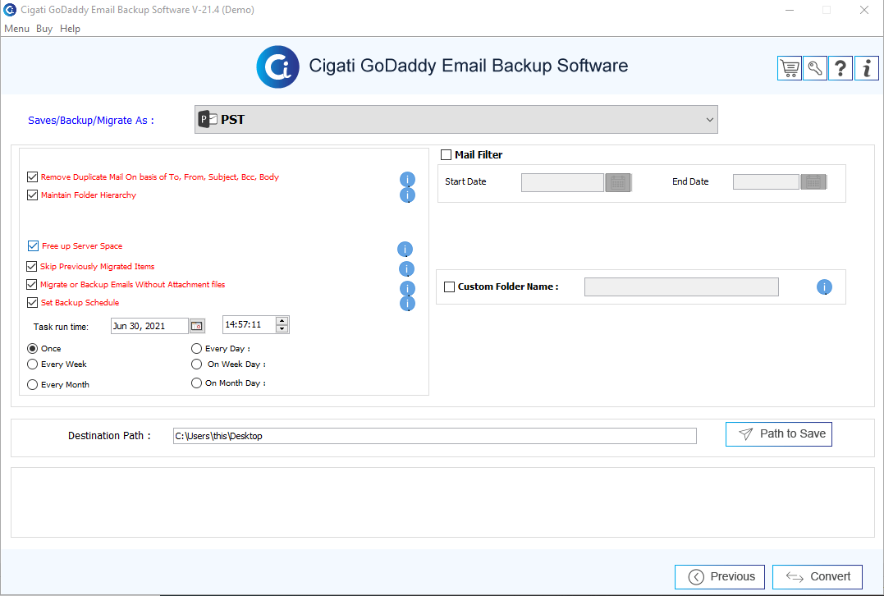Toggle Free up Server Space checkbox
884x596 pixels.
pyautogui.click(x=34, y=245)
